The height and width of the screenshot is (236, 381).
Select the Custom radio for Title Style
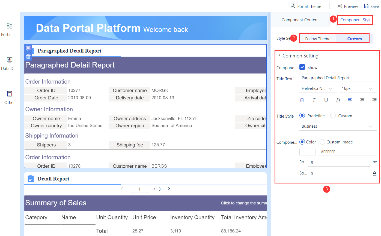[x=333, y=115]
